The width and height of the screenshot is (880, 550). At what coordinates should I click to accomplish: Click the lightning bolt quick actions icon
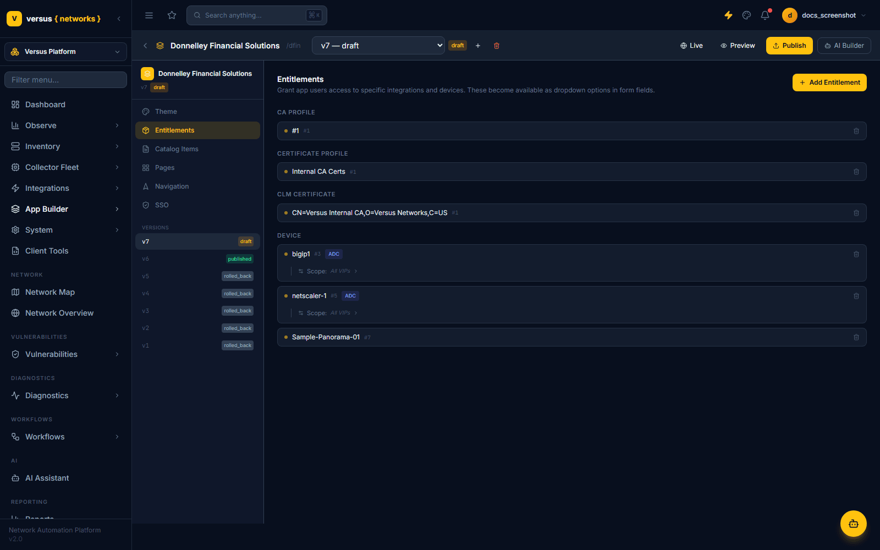pyautogui.click(x=728, y=15)
